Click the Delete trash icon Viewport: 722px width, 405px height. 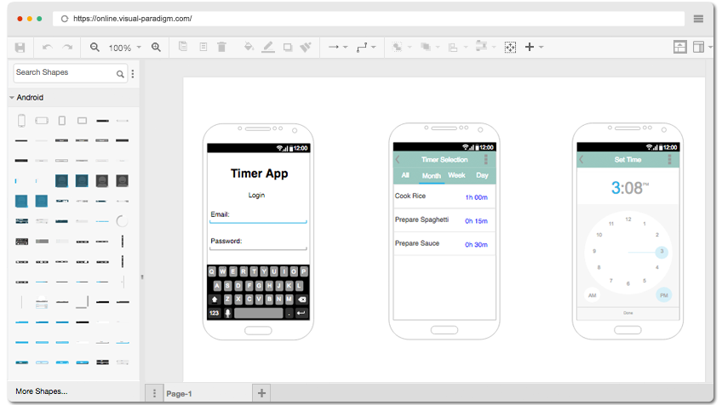point(221,47)
